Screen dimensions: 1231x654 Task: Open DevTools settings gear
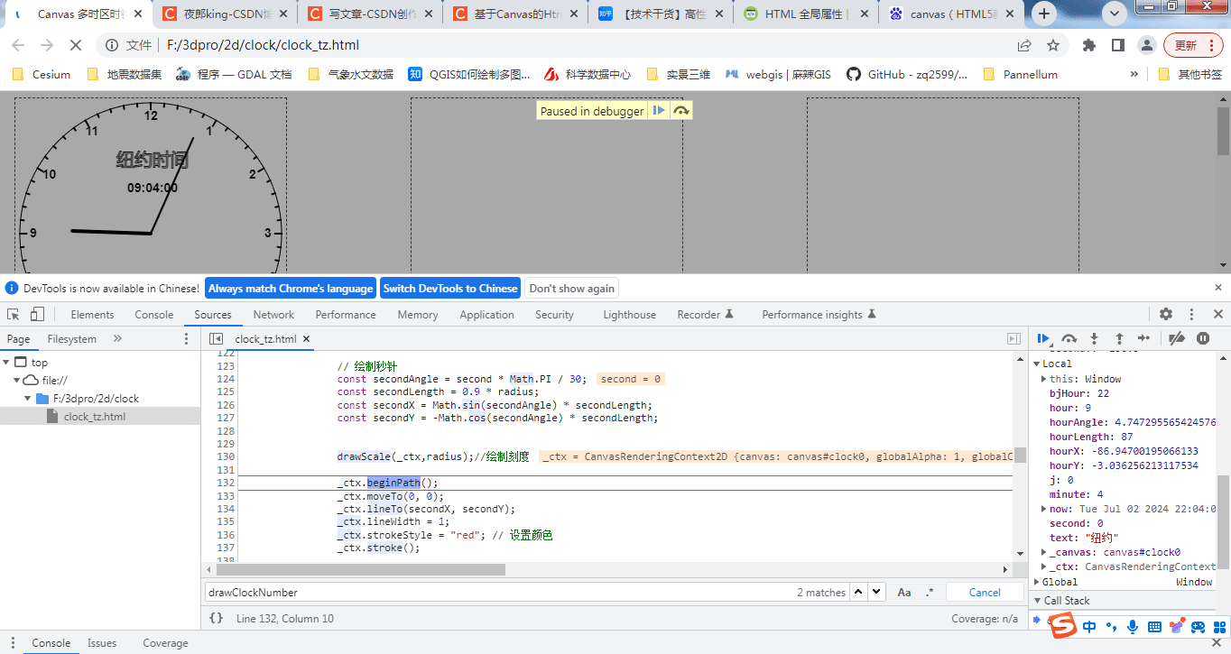click(1166, 314)
